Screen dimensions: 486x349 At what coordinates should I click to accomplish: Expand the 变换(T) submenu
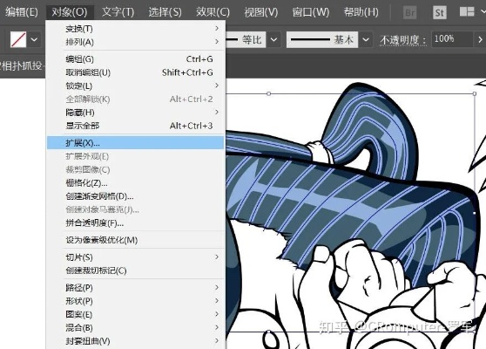coord(135,29)
